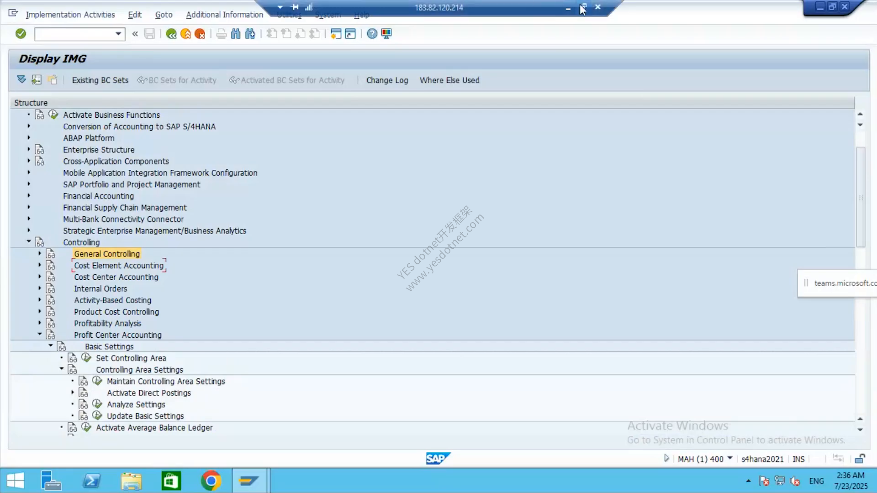Click the red Cancel icon
This screenshot has width=877, height=493.
tap(200, 34)
